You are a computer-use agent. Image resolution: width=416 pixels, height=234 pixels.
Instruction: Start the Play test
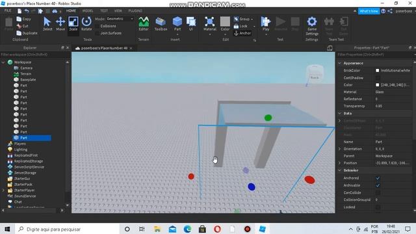pos(266,24)
